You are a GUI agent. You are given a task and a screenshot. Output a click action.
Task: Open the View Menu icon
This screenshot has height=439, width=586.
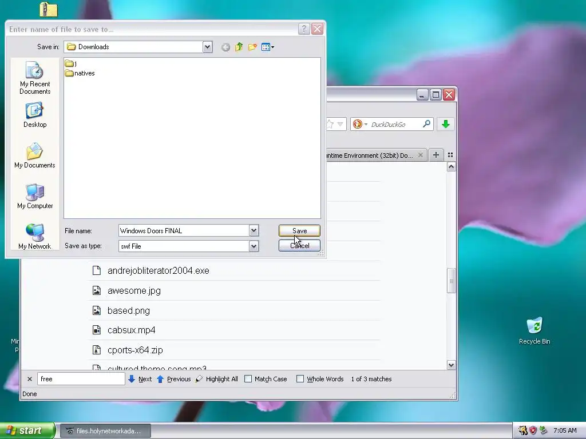coord(268,47)
